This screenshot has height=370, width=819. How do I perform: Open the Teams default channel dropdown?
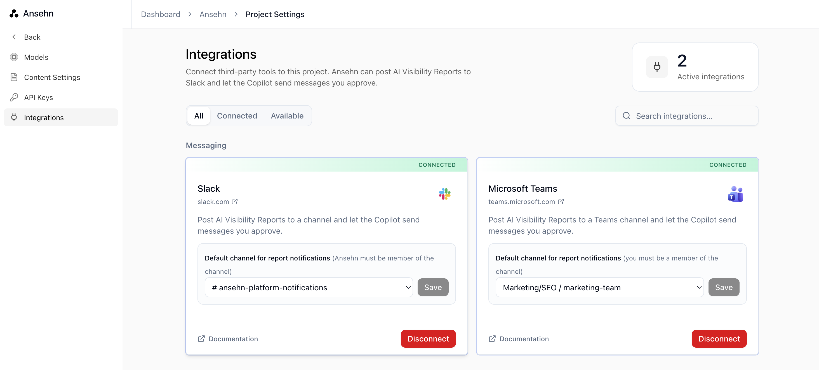tap(600, 288)
